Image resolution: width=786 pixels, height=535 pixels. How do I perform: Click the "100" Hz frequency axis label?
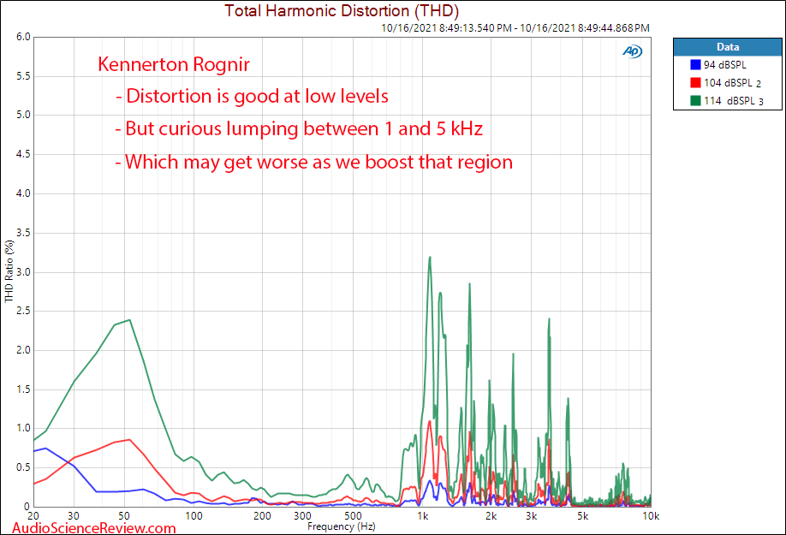(194, 516)
